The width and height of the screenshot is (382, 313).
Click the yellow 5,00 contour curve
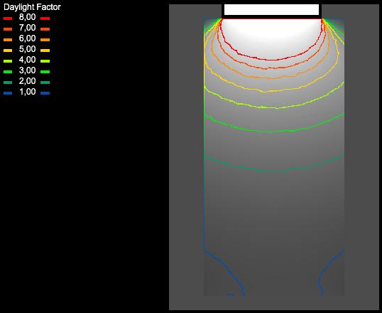click(265, 92)
